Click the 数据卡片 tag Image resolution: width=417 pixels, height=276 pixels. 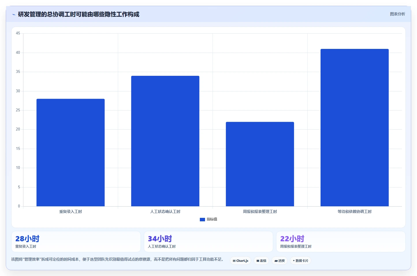click(x=301, y=261)
